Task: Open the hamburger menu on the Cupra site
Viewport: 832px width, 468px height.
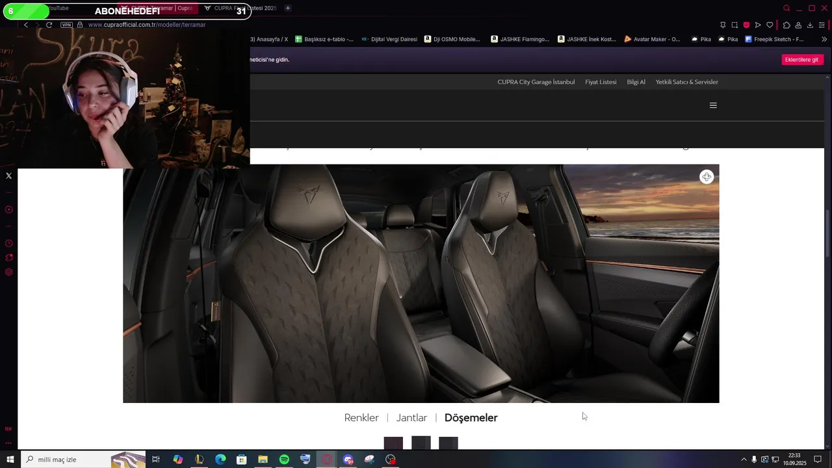Action: tap(713, 105)
